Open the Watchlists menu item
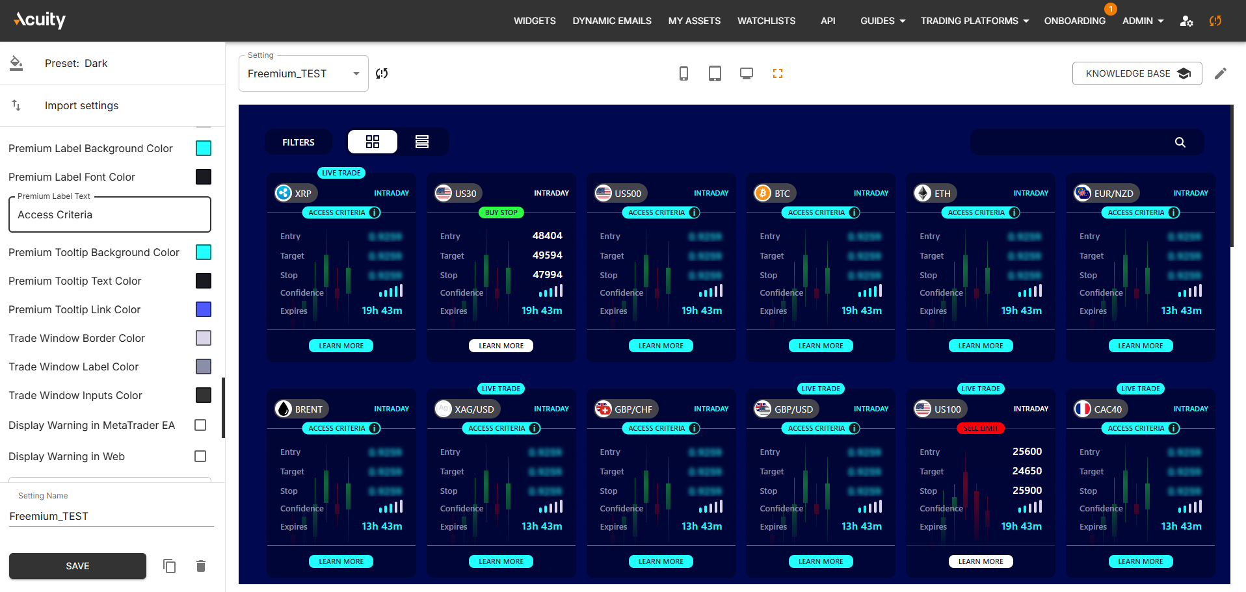1246x592 pixels. [x=766, y=21]
